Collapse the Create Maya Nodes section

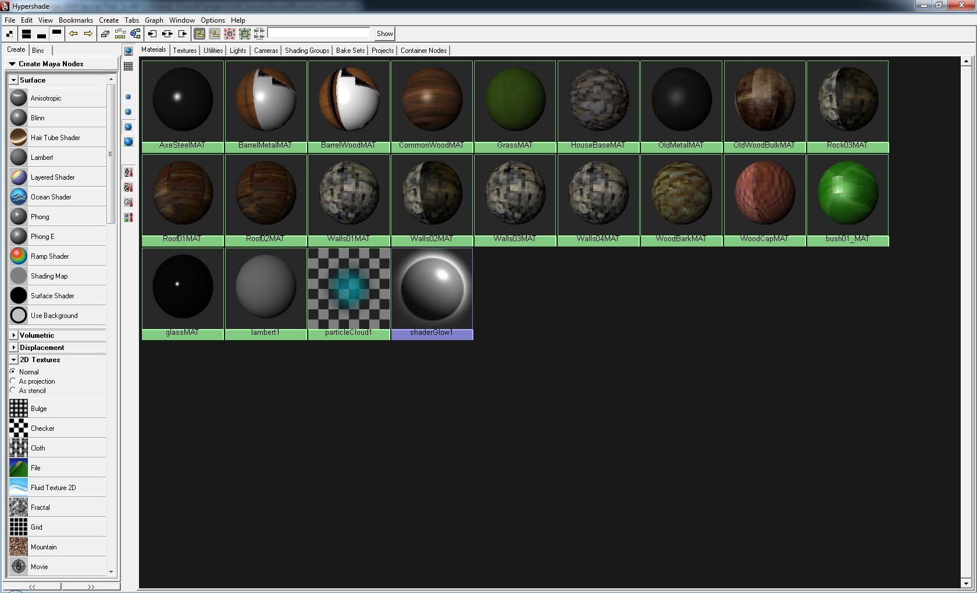pyautogui.click(x=12, y=64)
